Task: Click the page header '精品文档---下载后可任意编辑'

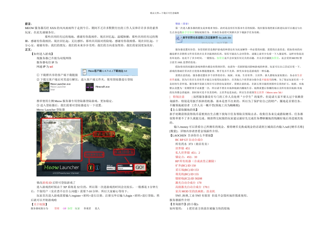Action: [164, 13]
